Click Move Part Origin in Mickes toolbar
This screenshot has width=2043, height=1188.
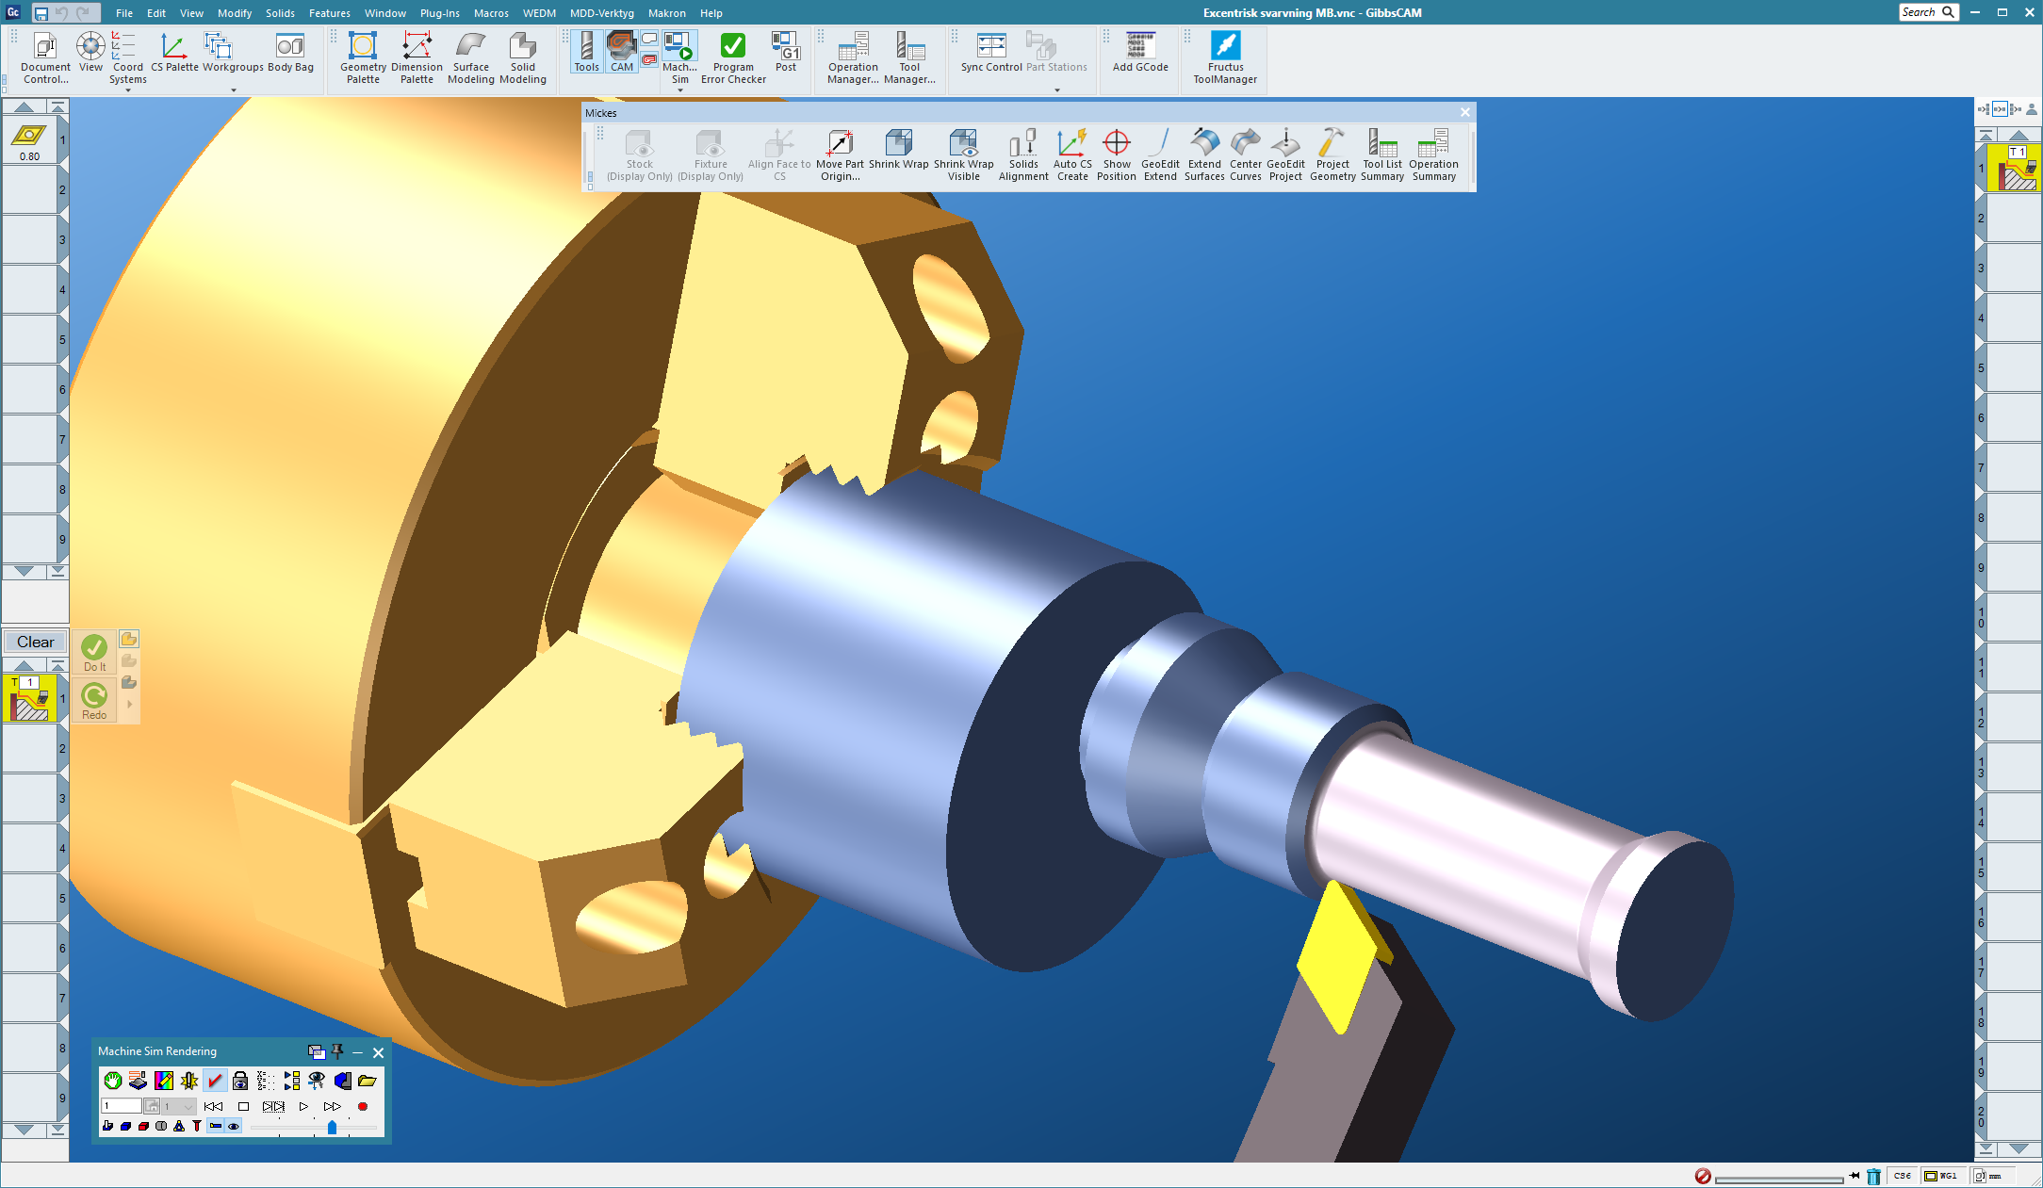pos(840,155)
